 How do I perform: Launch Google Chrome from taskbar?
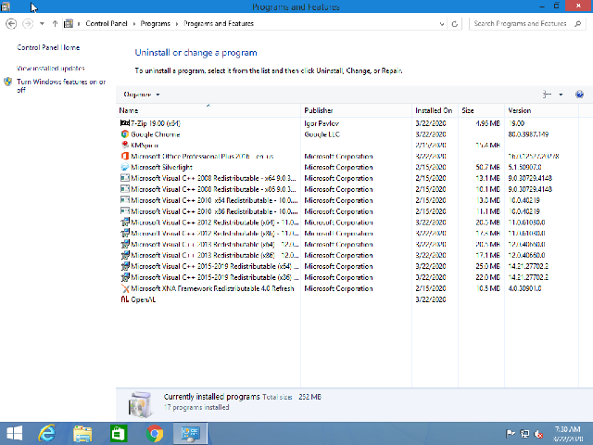pyautogui.click(x=155, y=434)
